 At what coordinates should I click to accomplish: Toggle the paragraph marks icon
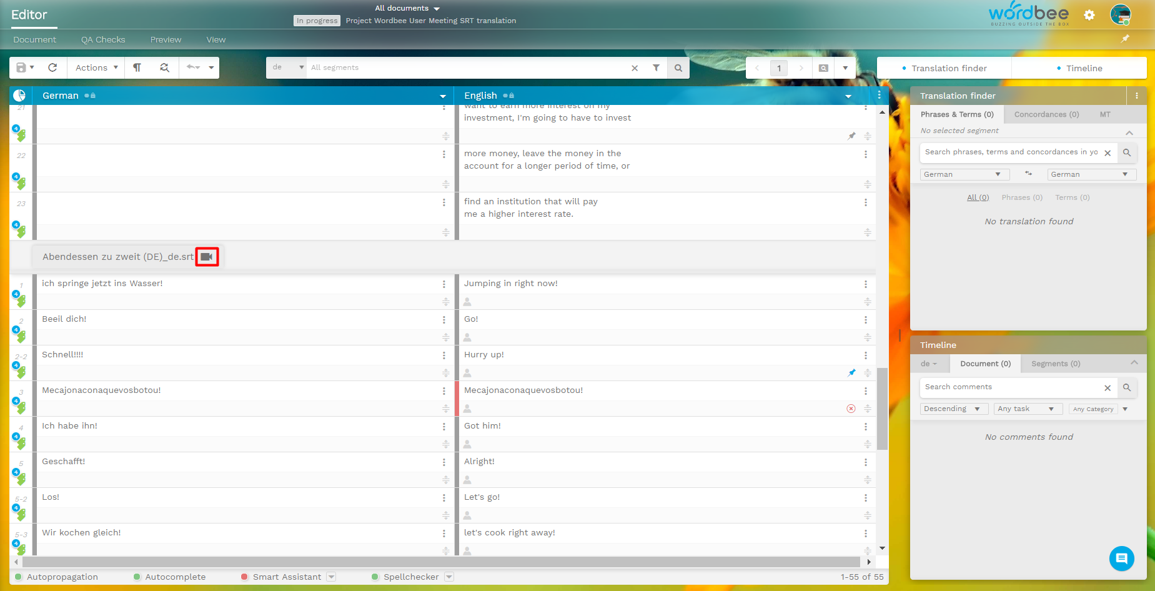tap(137, 67)
